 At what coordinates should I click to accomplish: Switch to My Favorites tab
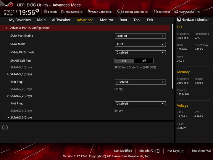(x=20, y=20)
